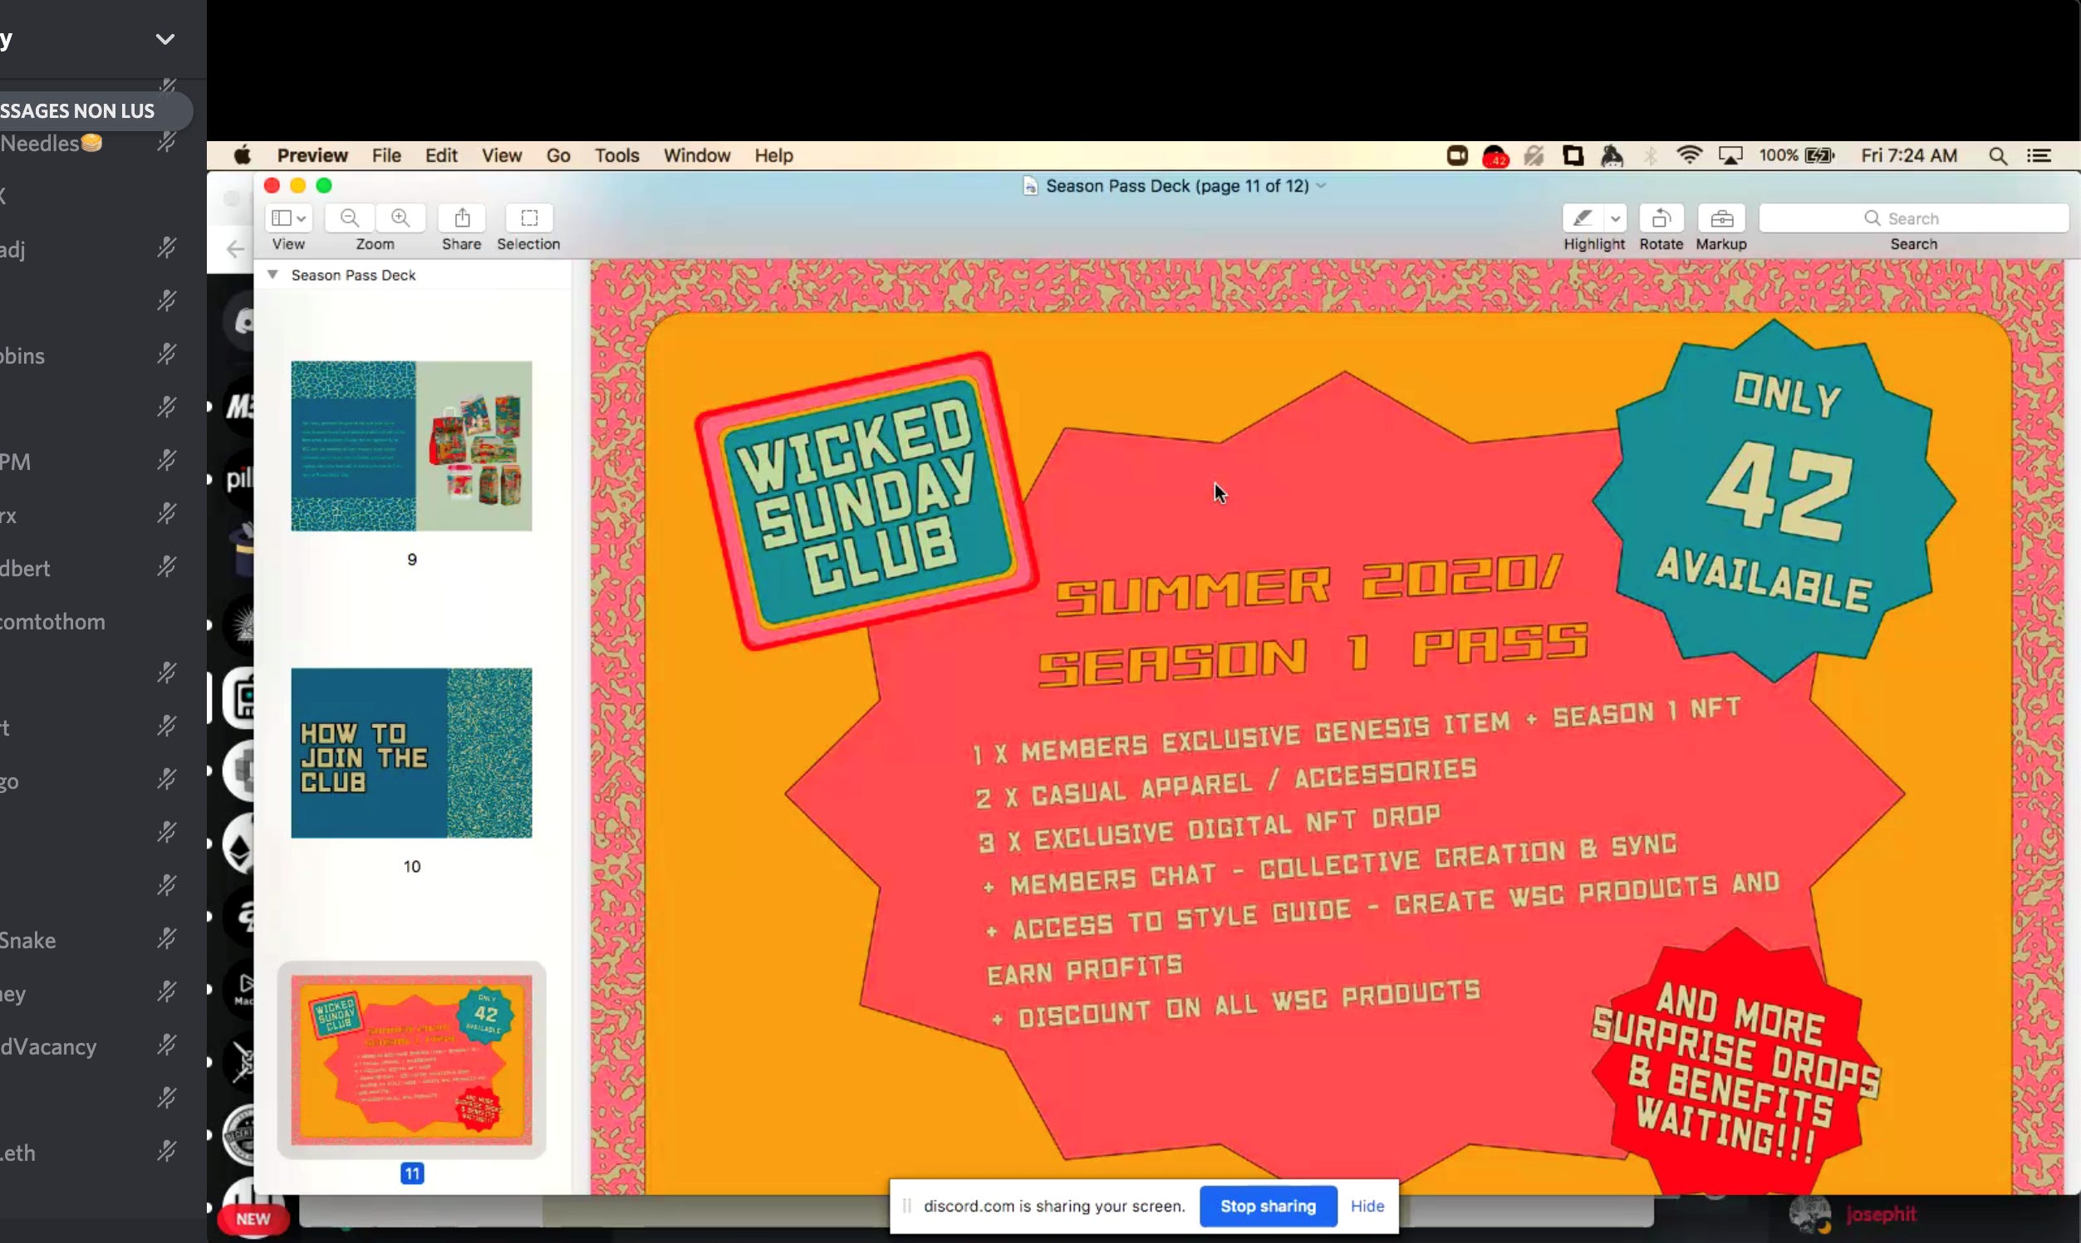The image size is (2081, 1243).
Task: Click the document icon in title bar
Action: click(1029, 186)
